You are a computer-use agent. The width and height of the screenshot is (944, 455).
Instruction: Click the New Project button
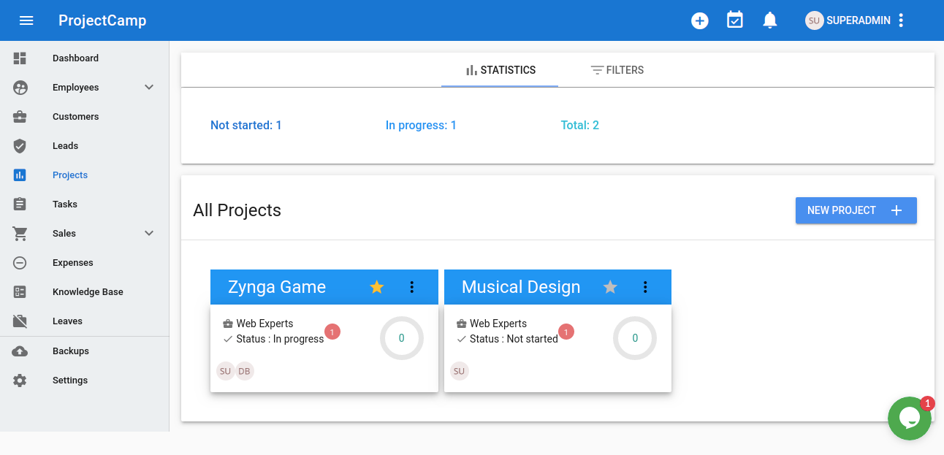click(856, 210)
